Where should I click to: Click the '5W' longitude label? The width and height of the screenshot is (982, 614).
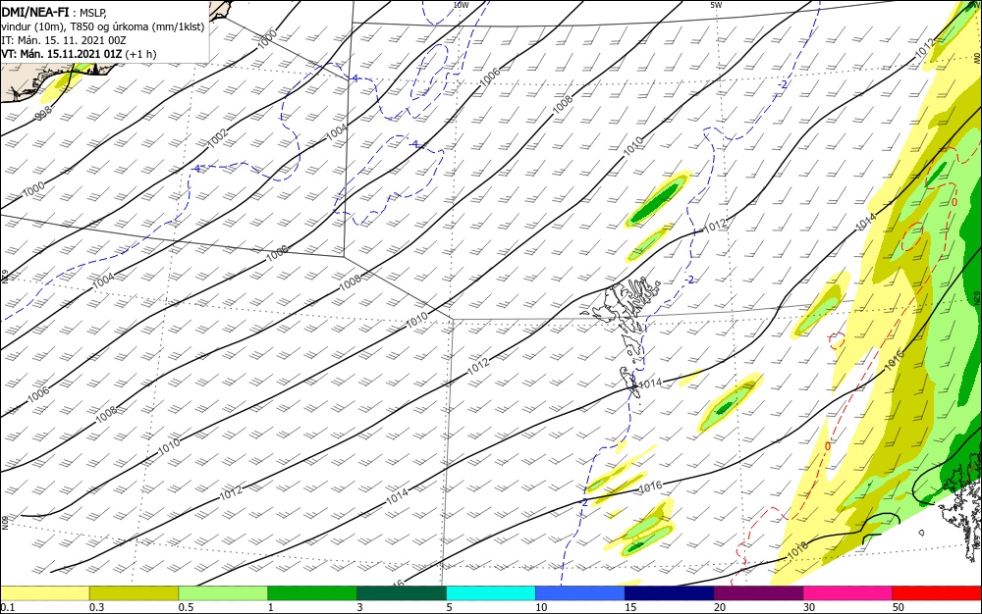click(716, 5)
